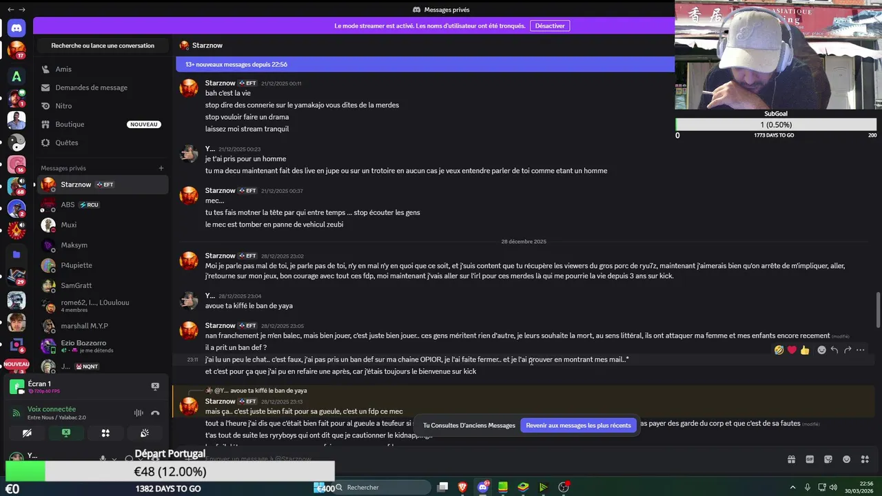
Task: Click the chat scrollbar thumb
Action: coord(878,311)
